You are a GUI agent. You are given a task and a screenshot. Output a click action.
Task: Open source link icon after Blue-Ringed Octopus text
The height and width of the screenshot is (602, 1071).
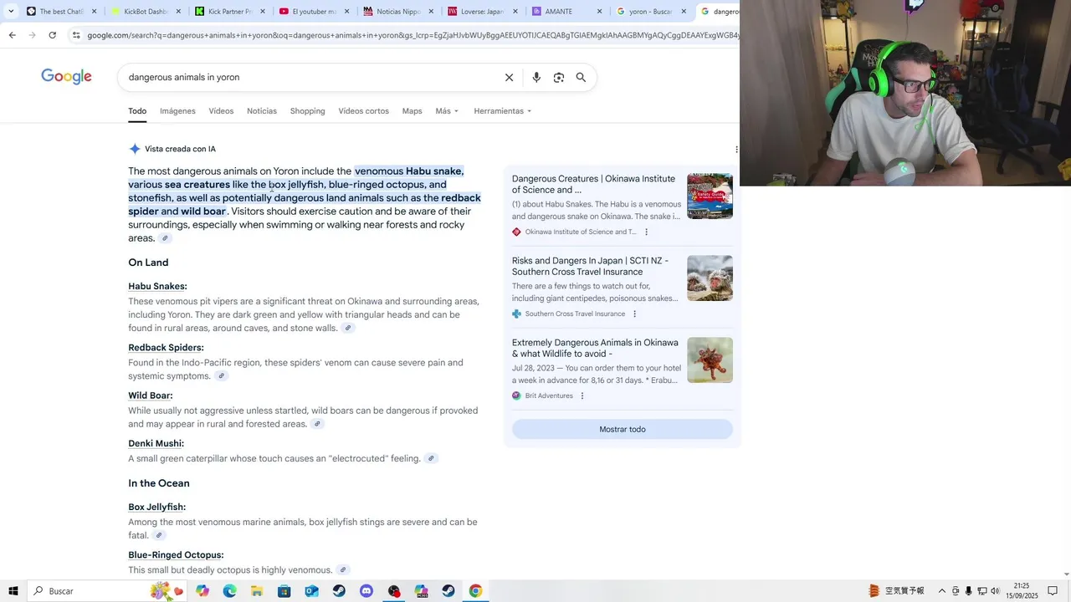point(342,570)
